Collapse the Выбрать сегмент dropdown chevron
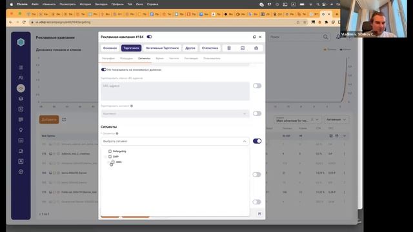 click(x=245, y=141)
